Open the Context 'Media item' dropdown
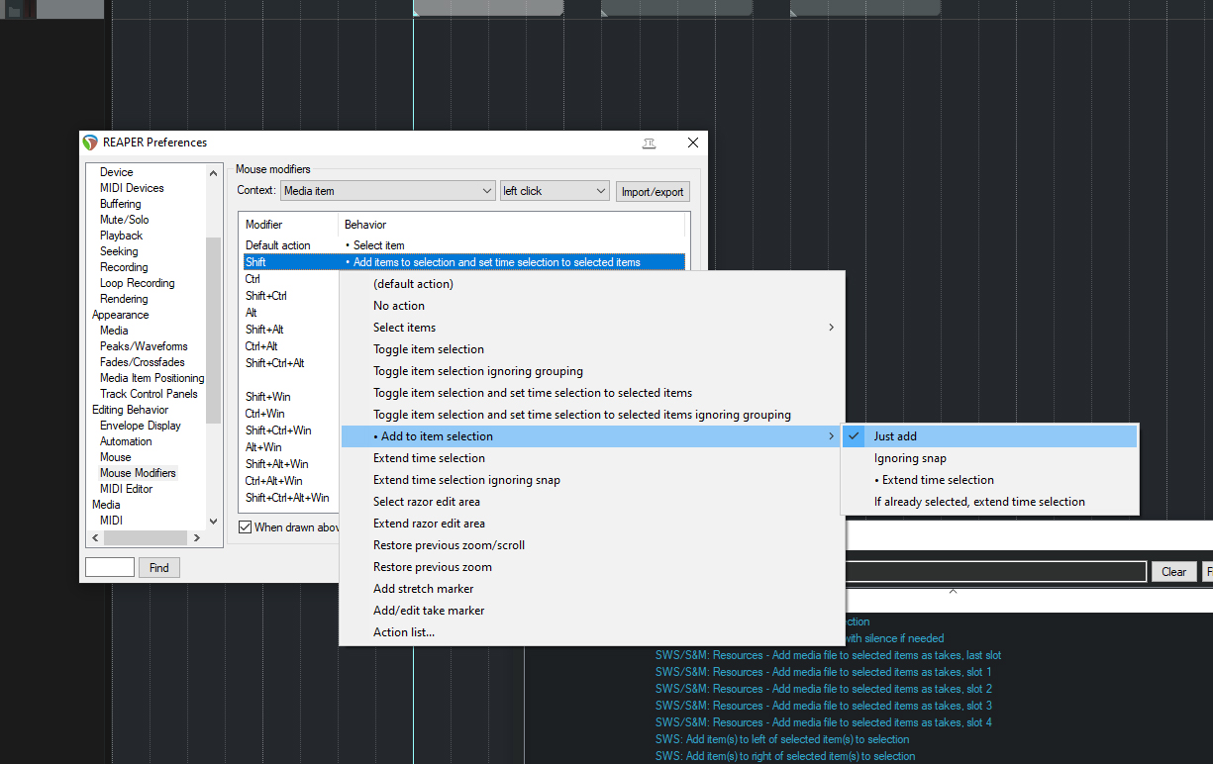This screenshot has width=1213, height=764. 388,191
